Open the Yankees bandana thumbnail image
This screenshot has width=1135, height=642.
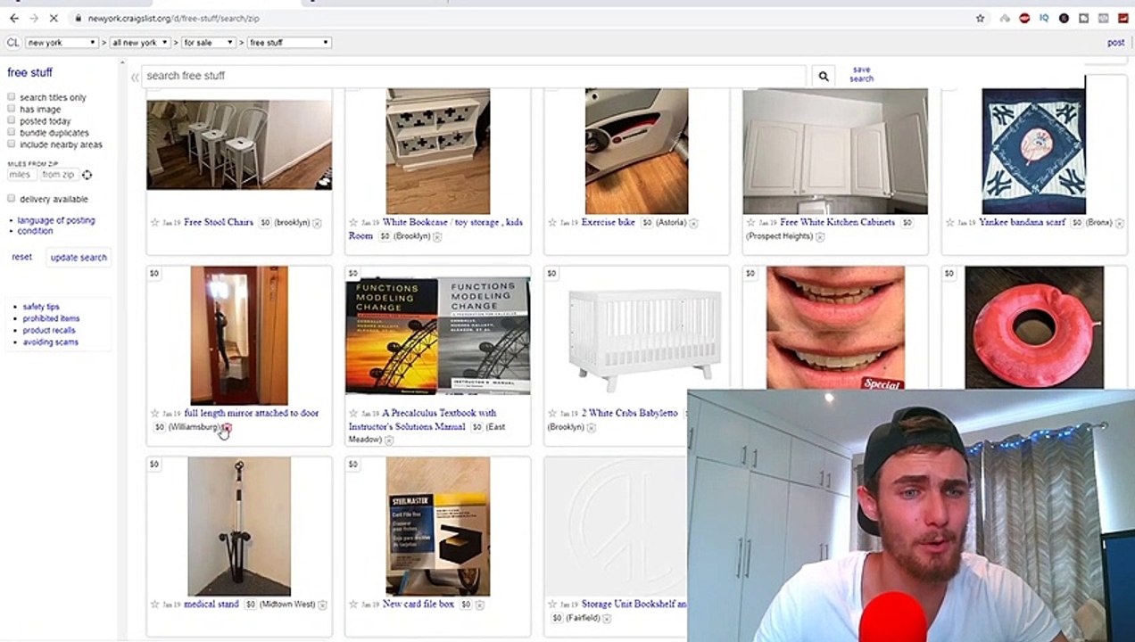[1033, 151]
